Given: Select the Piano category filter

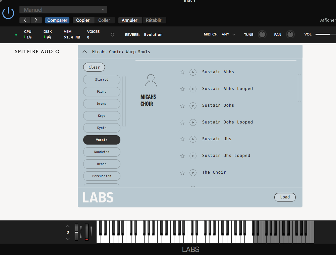Looking at the screenshot, I should tap(102, 92).
